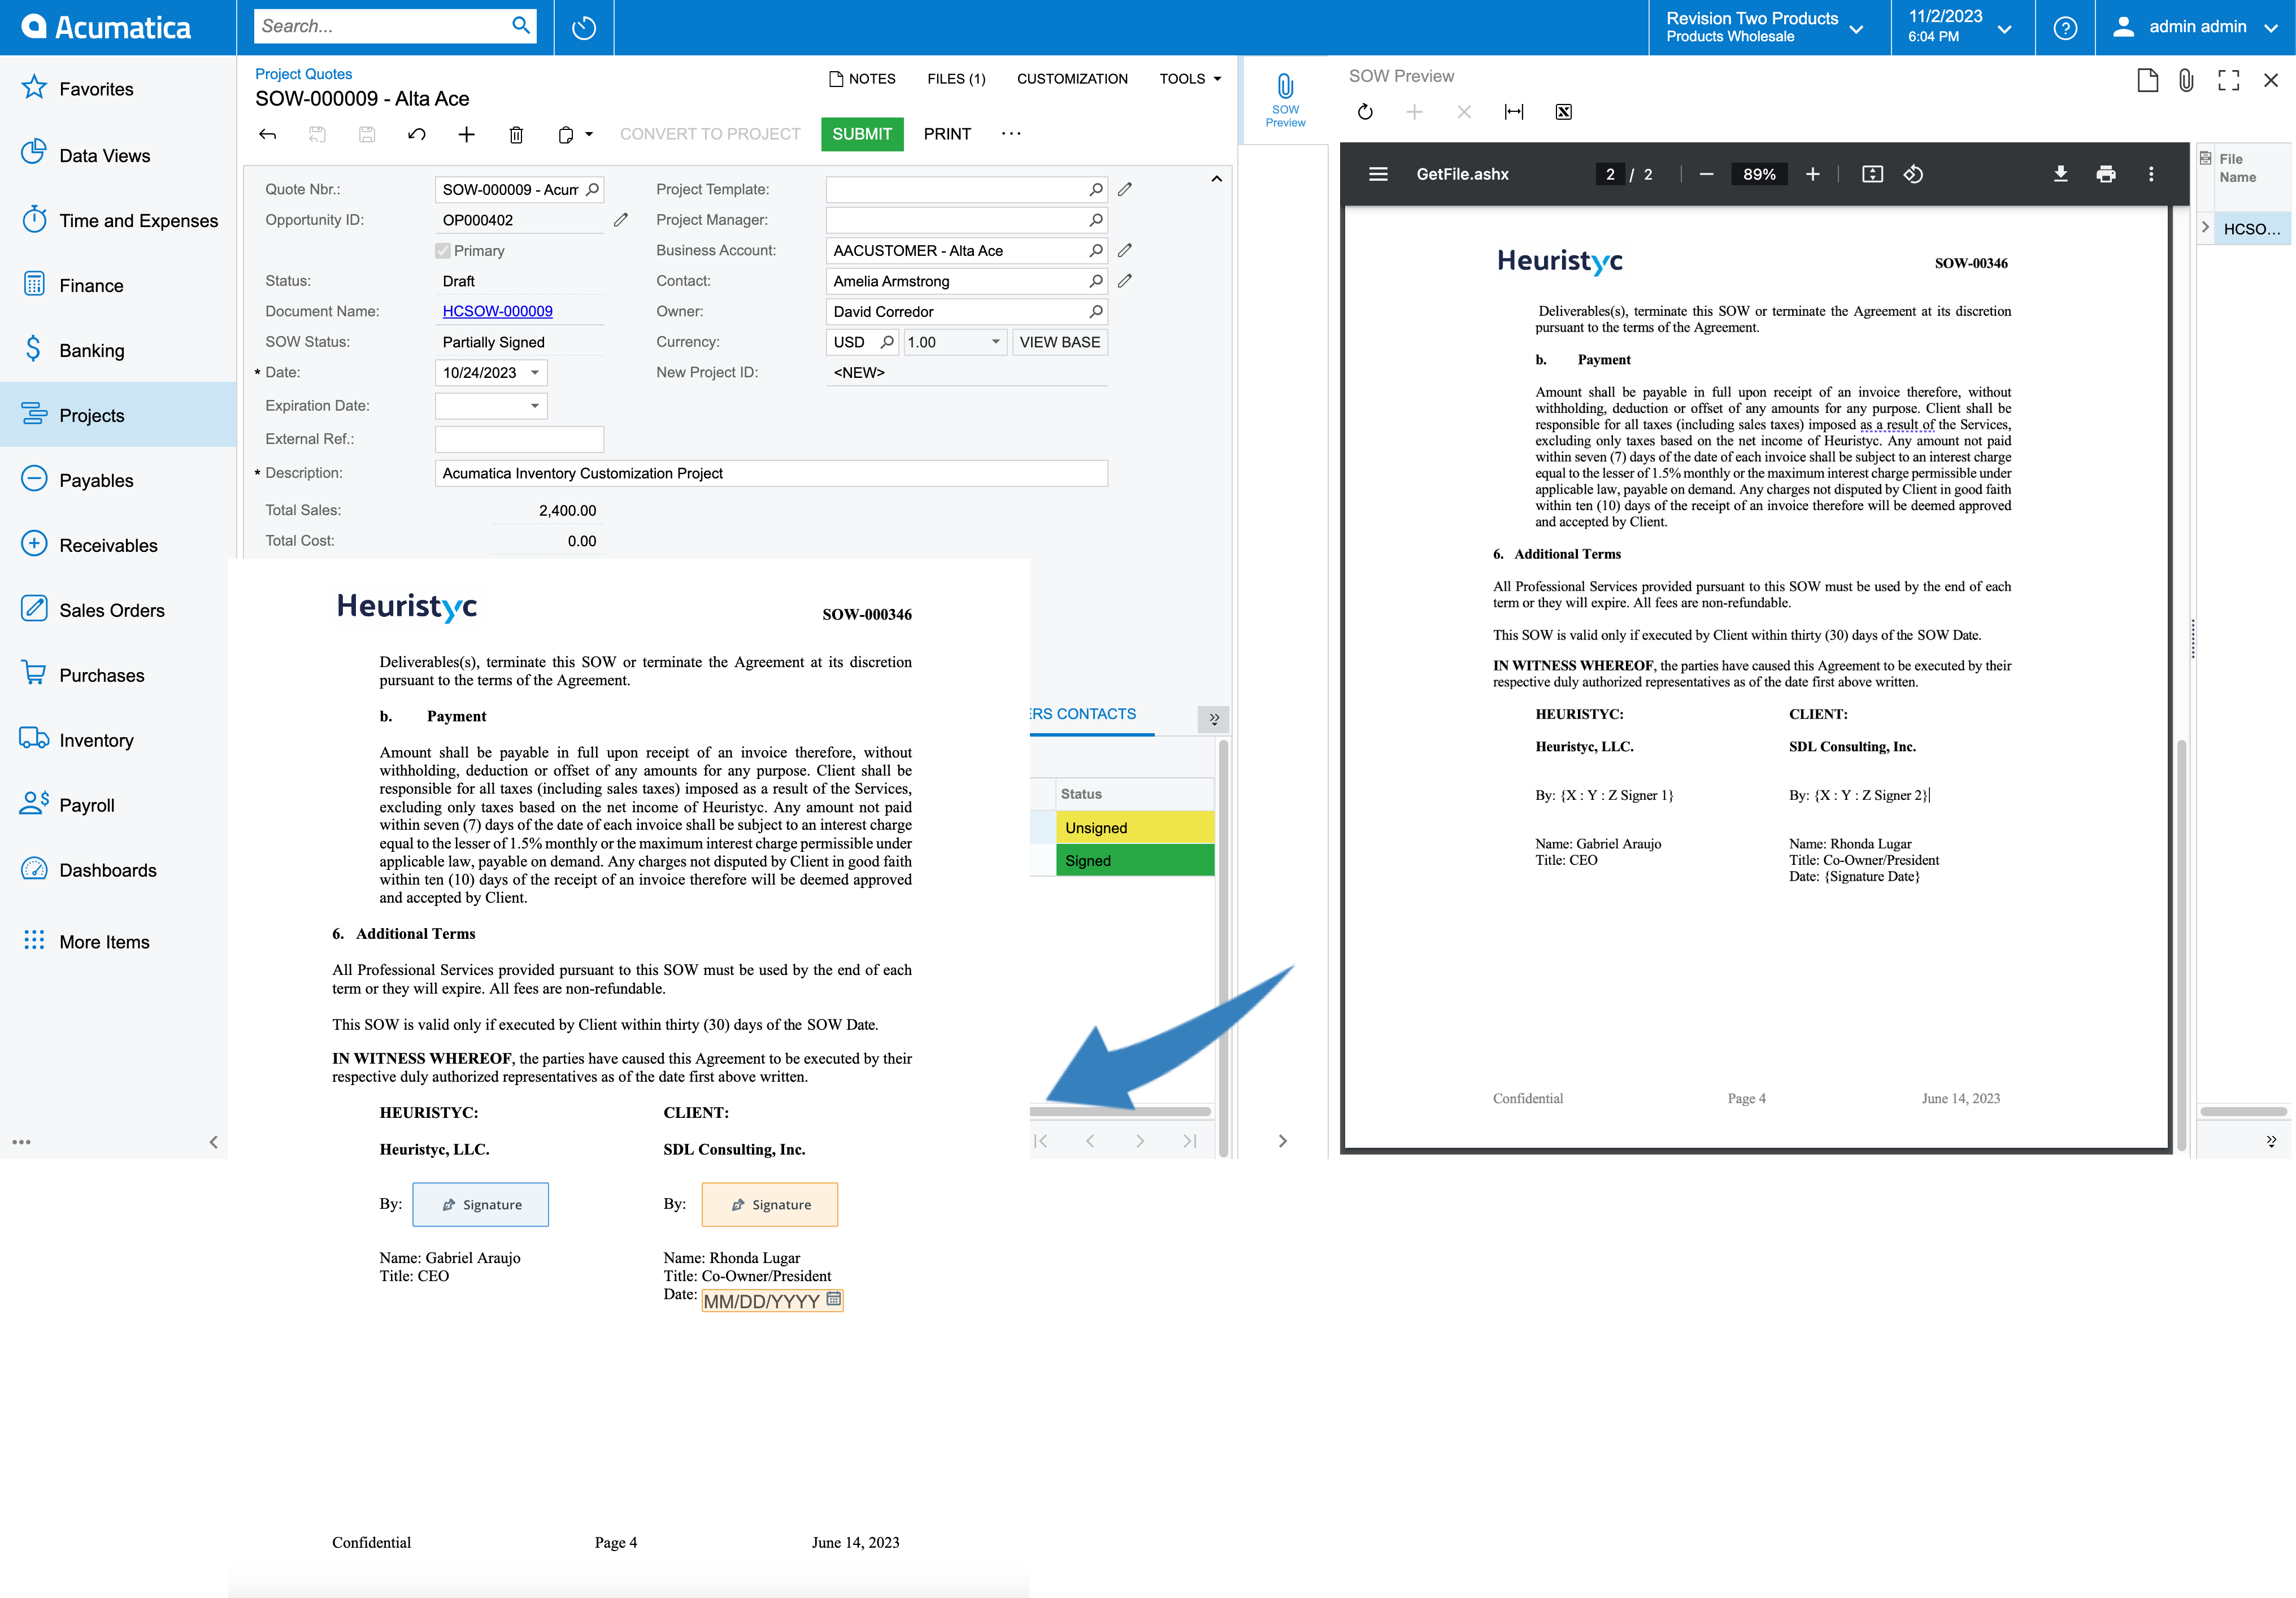Open more actions ellipsis on toolbar
This screenshot has height=1598, width=2296.
point(1011,134)
